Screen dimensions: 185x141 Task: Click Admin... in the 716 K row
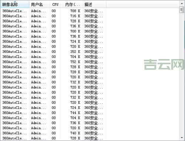38,16
